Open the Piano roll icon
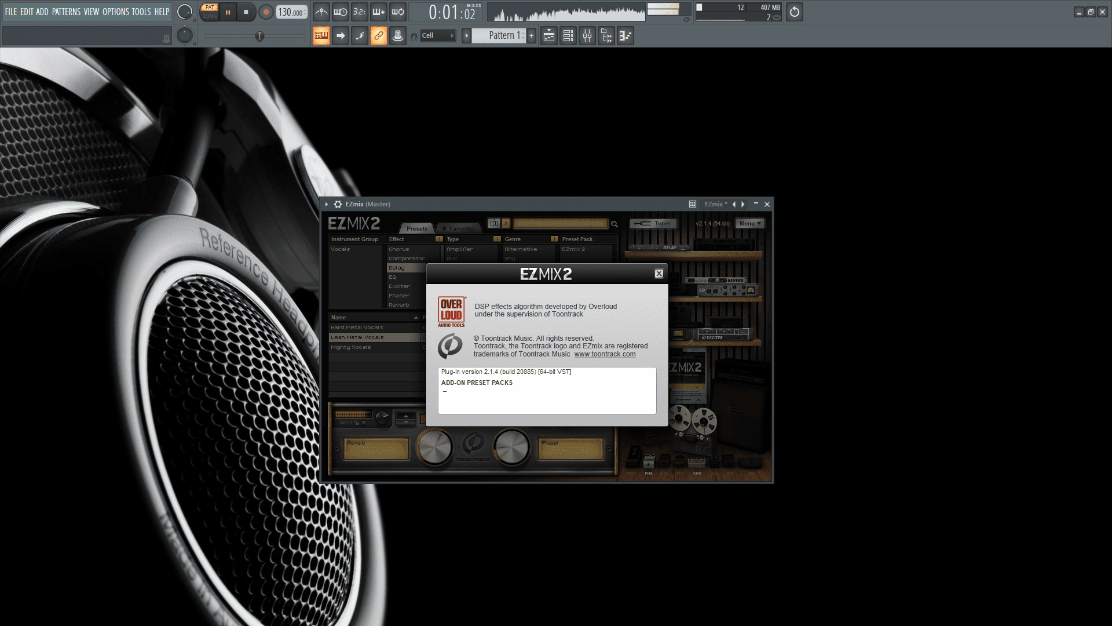 click(x=625, y=36)
